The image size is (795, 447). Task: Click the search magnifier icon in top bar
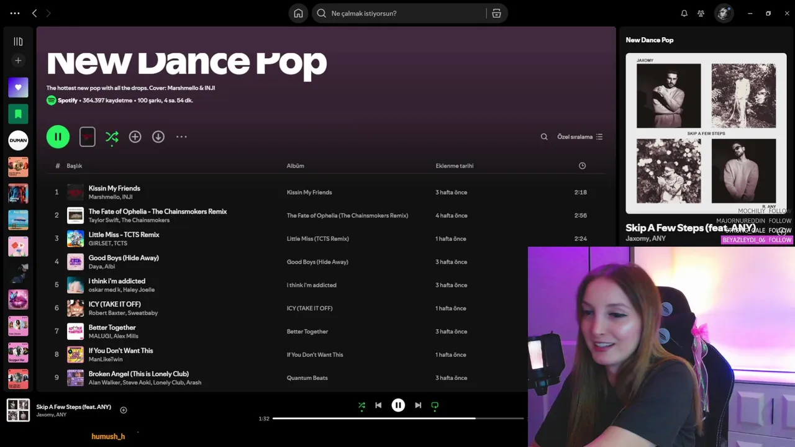coord(322,13)
